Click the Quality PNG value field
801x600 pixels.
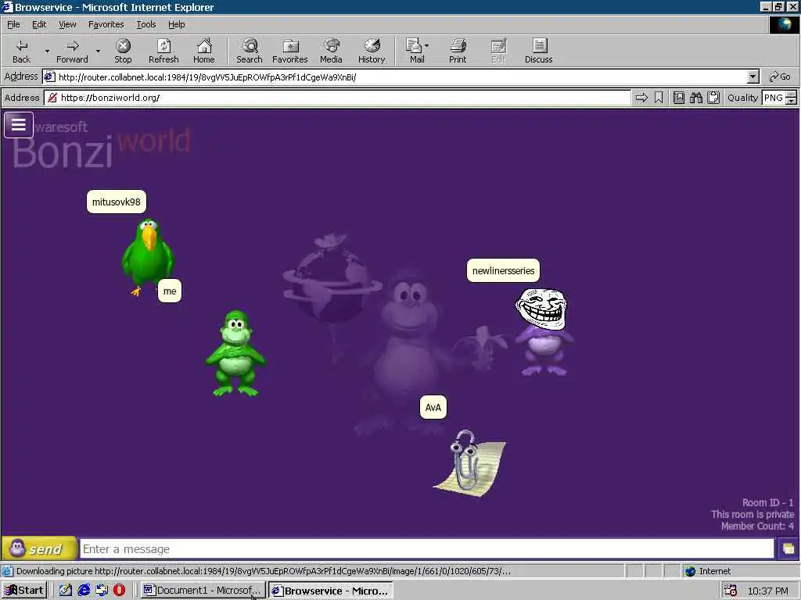(x=774, y=98)
